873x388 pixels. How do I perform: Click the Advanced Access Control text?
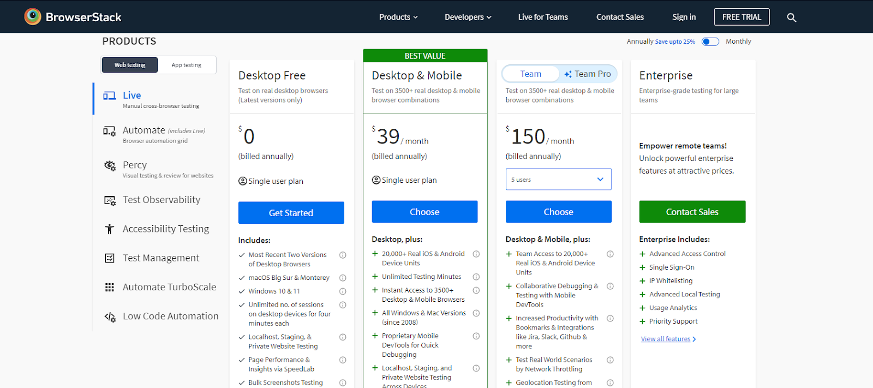point(687,254)
